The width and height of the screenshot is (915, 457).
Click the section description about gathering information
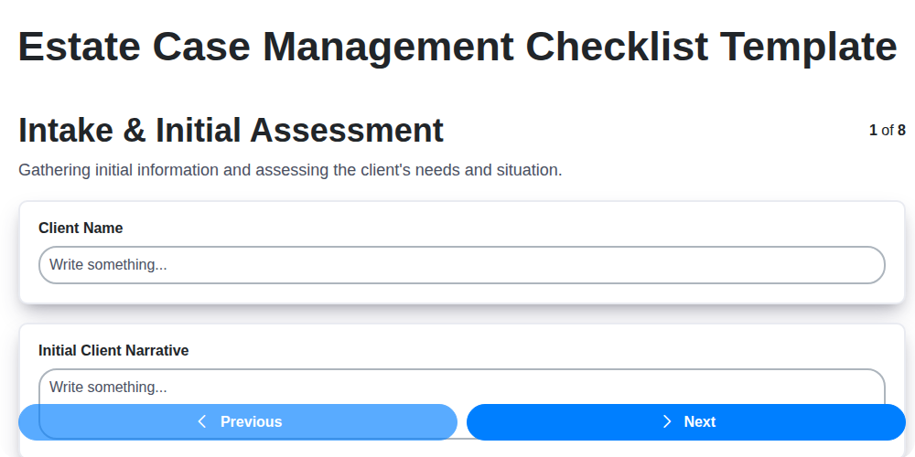290,170
